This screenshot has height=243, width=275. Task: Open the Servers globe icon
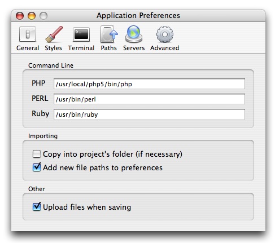coord(134,34)
